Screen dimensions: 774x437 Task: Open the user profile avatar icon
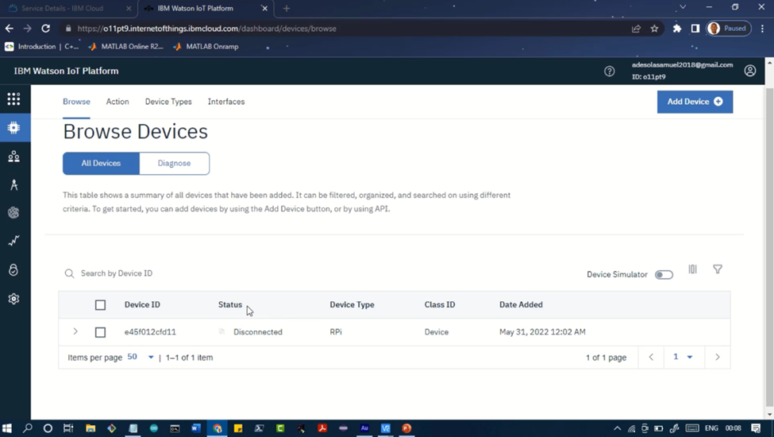tap(750, 71)
